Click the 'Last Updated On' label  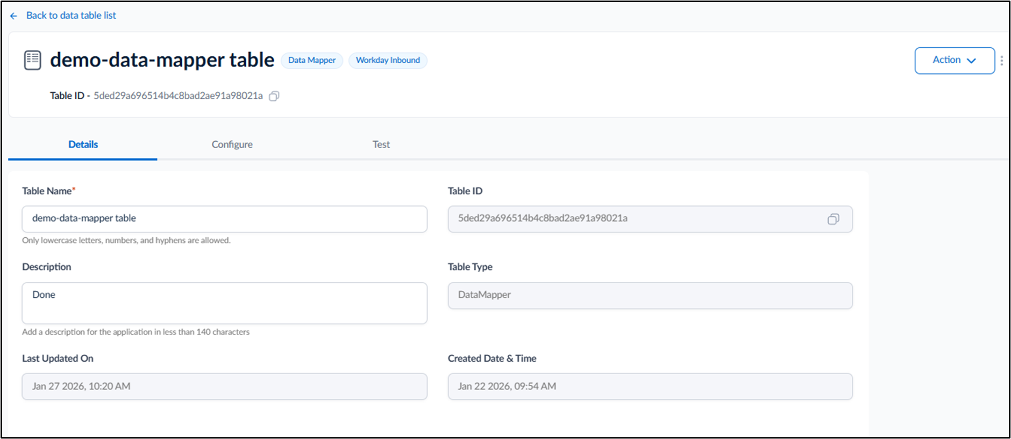coord(58,358)
